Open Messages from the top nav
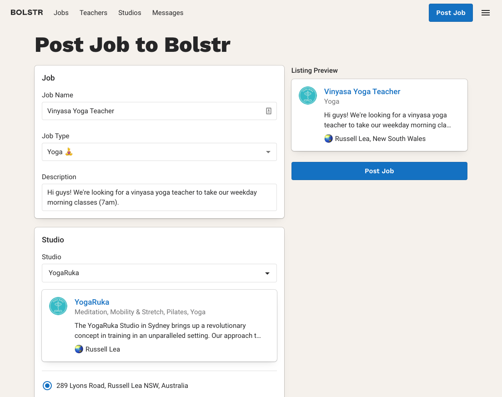502x397 pixels. coord(168,13)
